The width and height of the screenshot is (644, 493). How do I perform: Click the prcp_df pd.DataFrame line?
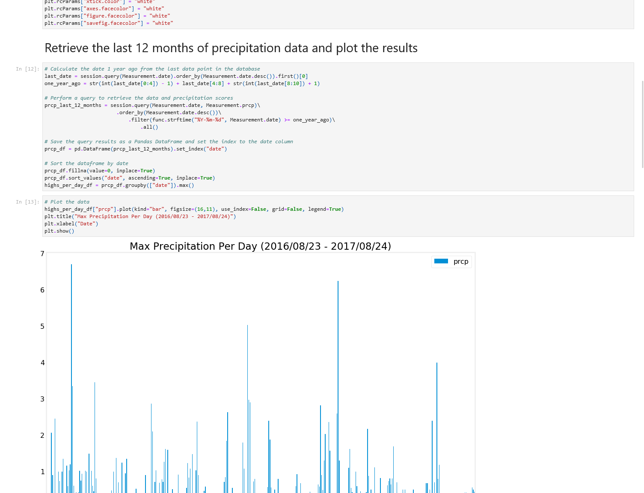click(136, 149)
